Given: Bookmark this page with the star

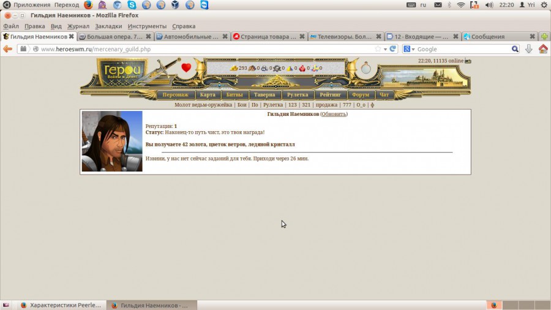Looking at the screenshot, I should [378, 49].
